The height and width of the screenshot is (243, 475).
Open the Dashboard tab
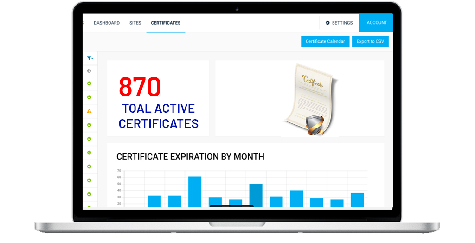click(107, 23)
